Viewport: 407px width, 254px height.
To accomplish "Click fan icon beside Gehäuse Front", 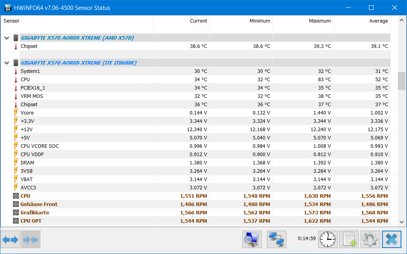I will [x=16, y=204].
